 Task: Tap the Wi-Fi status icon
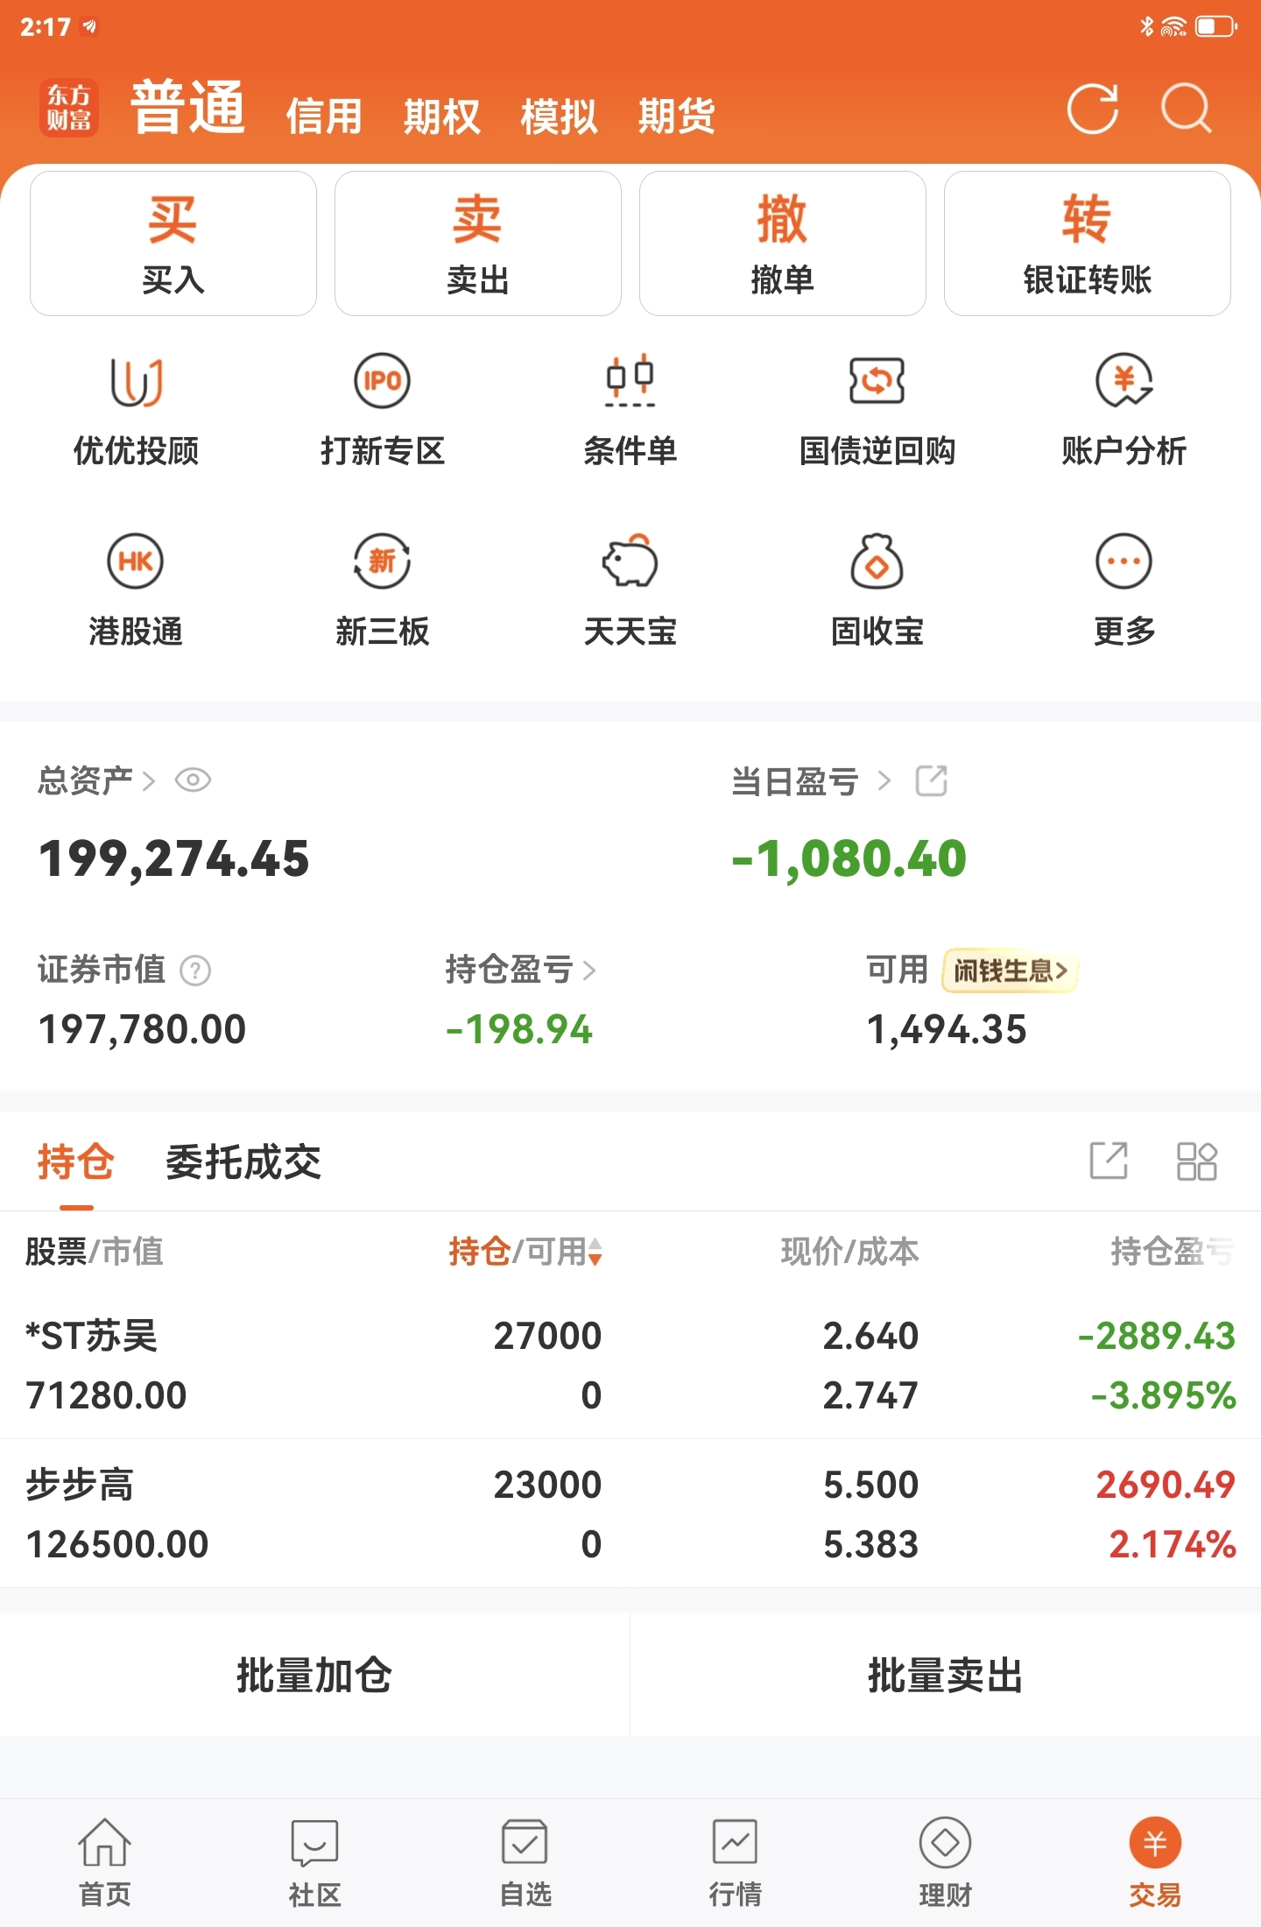tap(1173, 26)
